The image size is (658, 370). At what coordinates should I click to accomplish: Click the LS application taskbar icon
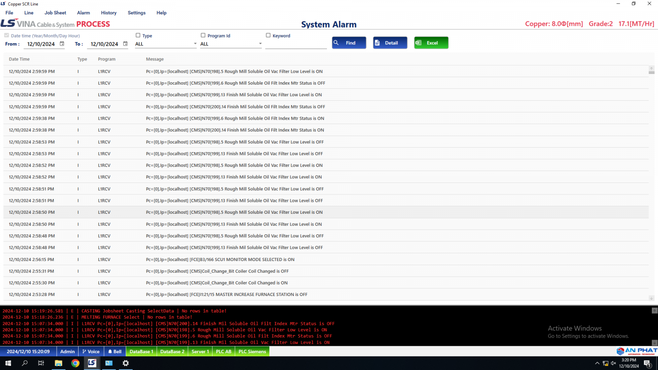click(x=92, y=363)
